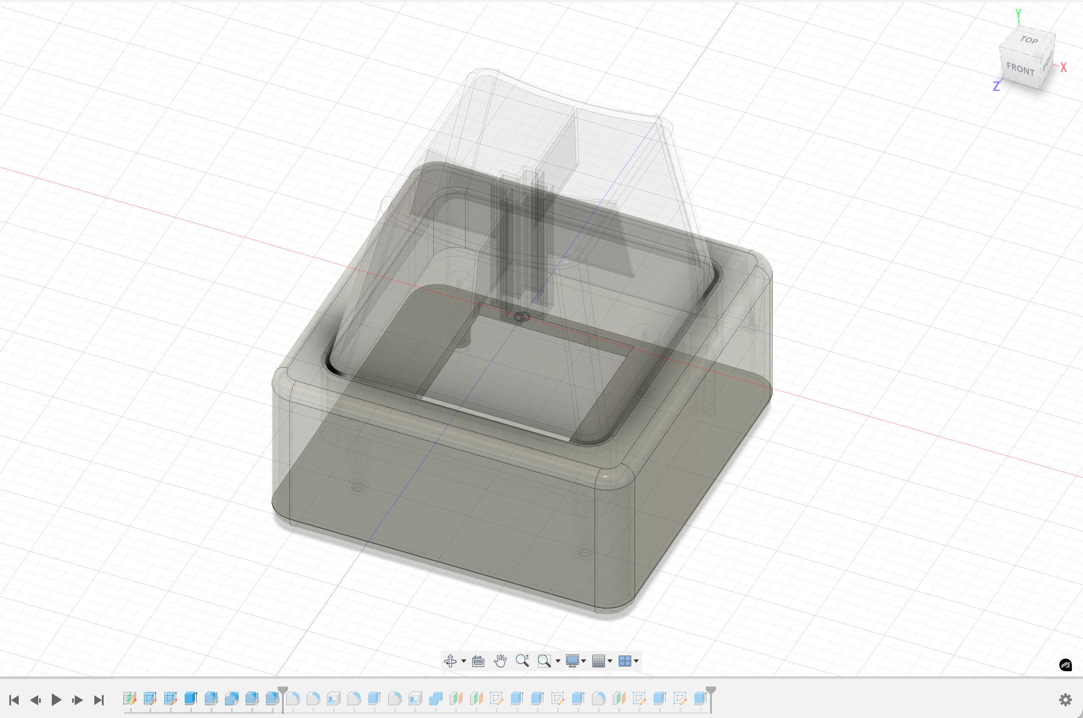Expand the Grid and Snaps dropdown arrow
This screenshot has width=1083, height=718.
coord(610,661)
